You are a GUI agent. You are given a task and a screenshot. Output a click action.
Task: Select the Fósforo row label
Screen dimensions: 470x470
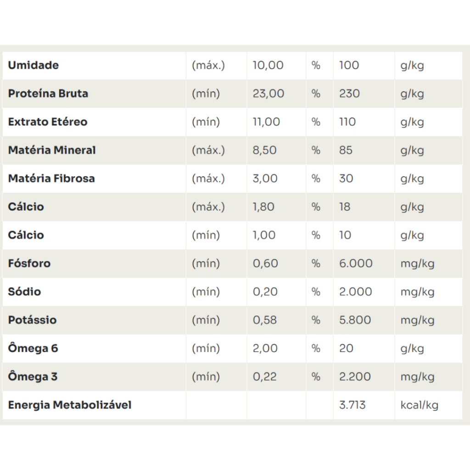pyautogui.click(x=29, y=263)
